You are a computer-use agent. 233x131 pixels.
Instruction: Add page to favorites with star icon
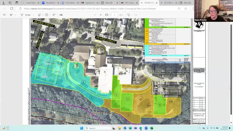[x=186, y=9]
